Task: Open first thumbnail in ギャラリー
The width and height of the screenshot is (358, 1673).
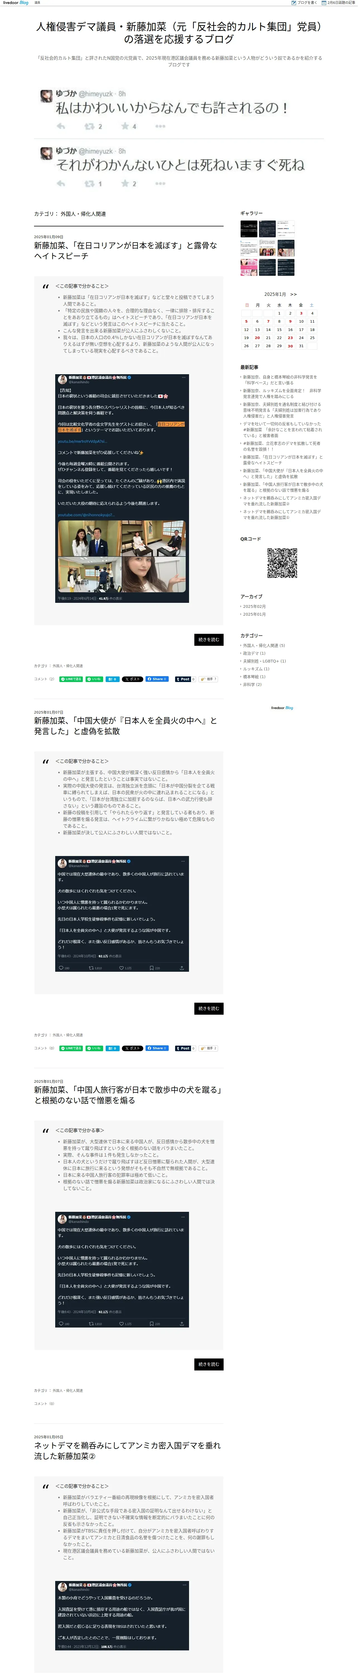Action: [x=249, y=229]
